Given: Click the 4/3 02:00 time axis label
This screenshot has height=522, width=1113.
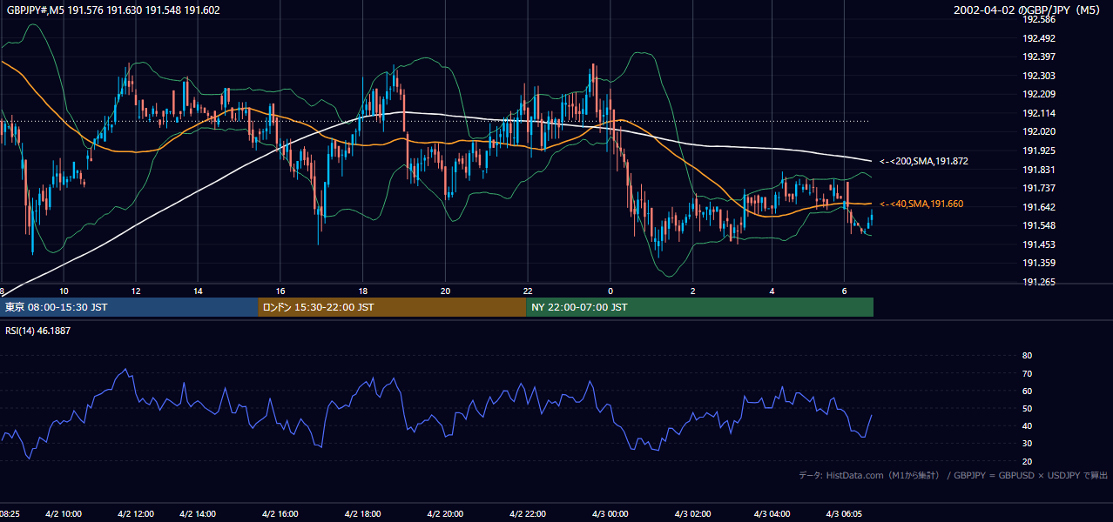Looking at the screenshot, I should pyautogui.click(x=693, y=514).
